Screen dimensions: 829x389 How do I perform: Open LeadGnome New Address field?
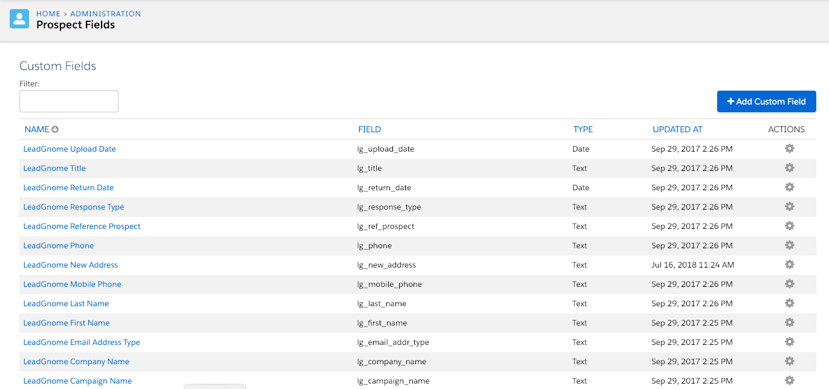[71, 265]
